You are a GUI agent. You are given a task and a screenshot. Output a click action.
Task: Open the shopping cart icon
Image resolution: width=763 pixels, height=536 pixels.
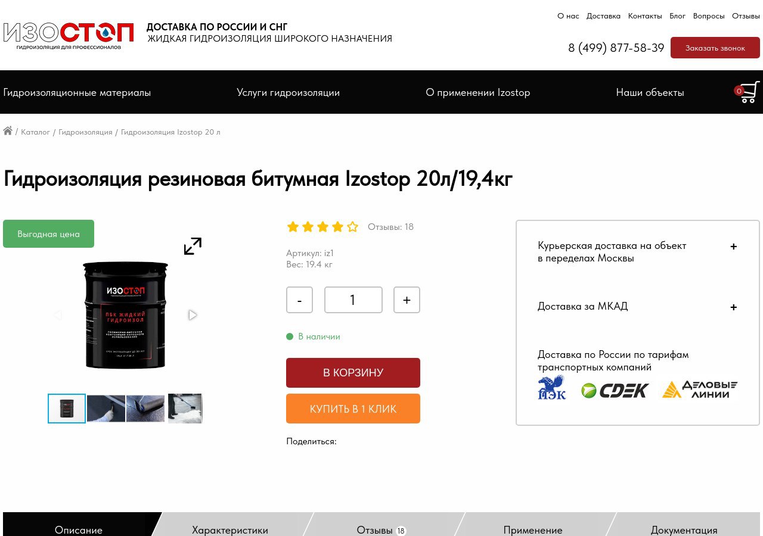coord(747,92)
